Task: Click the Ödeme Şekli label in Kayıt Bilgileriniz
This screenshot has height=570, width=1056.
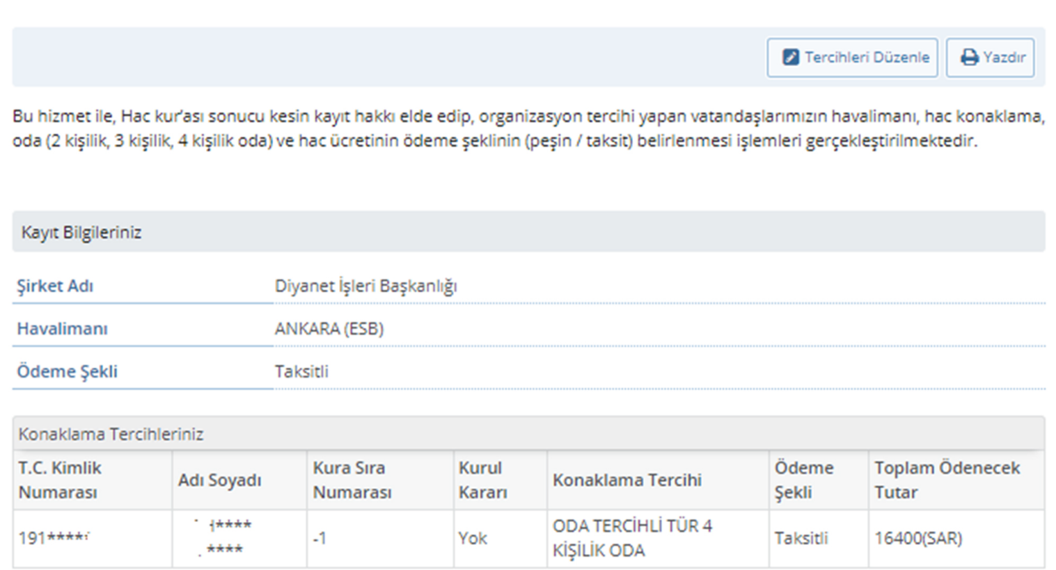Action: point(67,371)
